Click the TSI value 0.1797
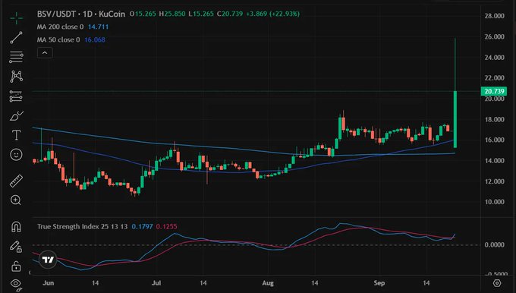 (x=142, y=226)
